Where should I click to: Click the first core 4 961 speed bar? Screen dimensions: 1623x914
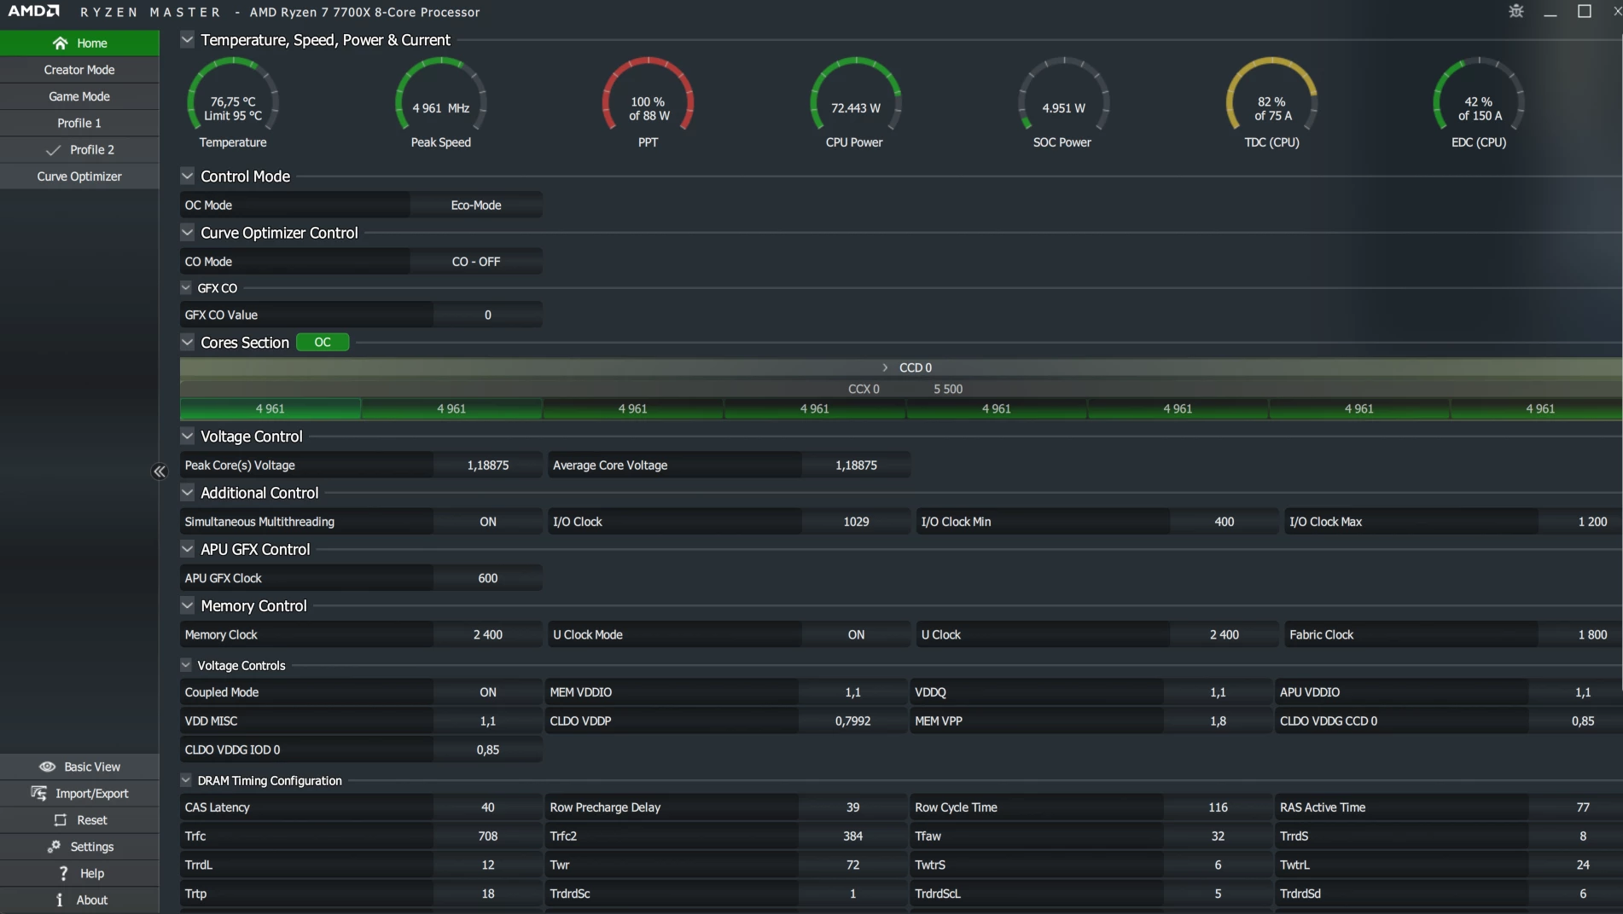click(270, 409)
